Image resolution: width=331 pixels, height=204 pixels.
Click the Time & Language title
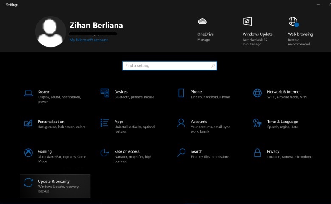click(283, 122)
